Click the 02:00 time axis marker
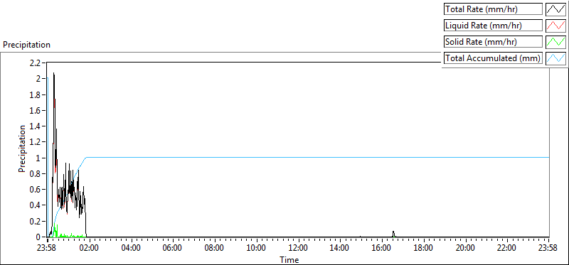569x265 pixels. pos(89,249)
